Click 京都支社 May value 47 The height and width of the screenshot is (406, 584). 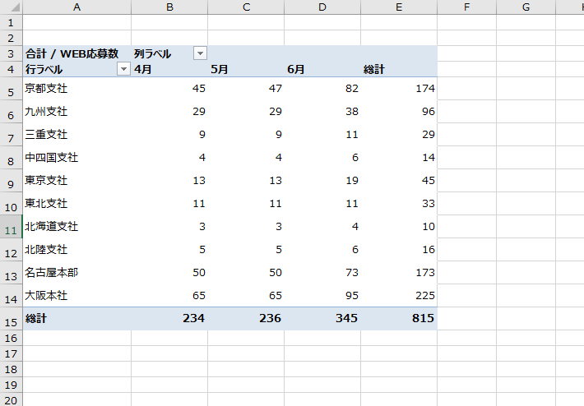pos(246,89)
